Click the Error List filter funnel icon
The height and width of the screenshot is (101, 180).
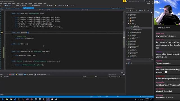click(120, 77)
